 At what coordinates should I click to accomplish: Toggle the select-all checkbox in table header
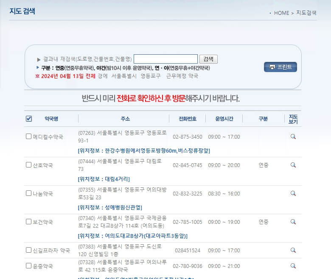pyautogui.click(x=29, y=119)
